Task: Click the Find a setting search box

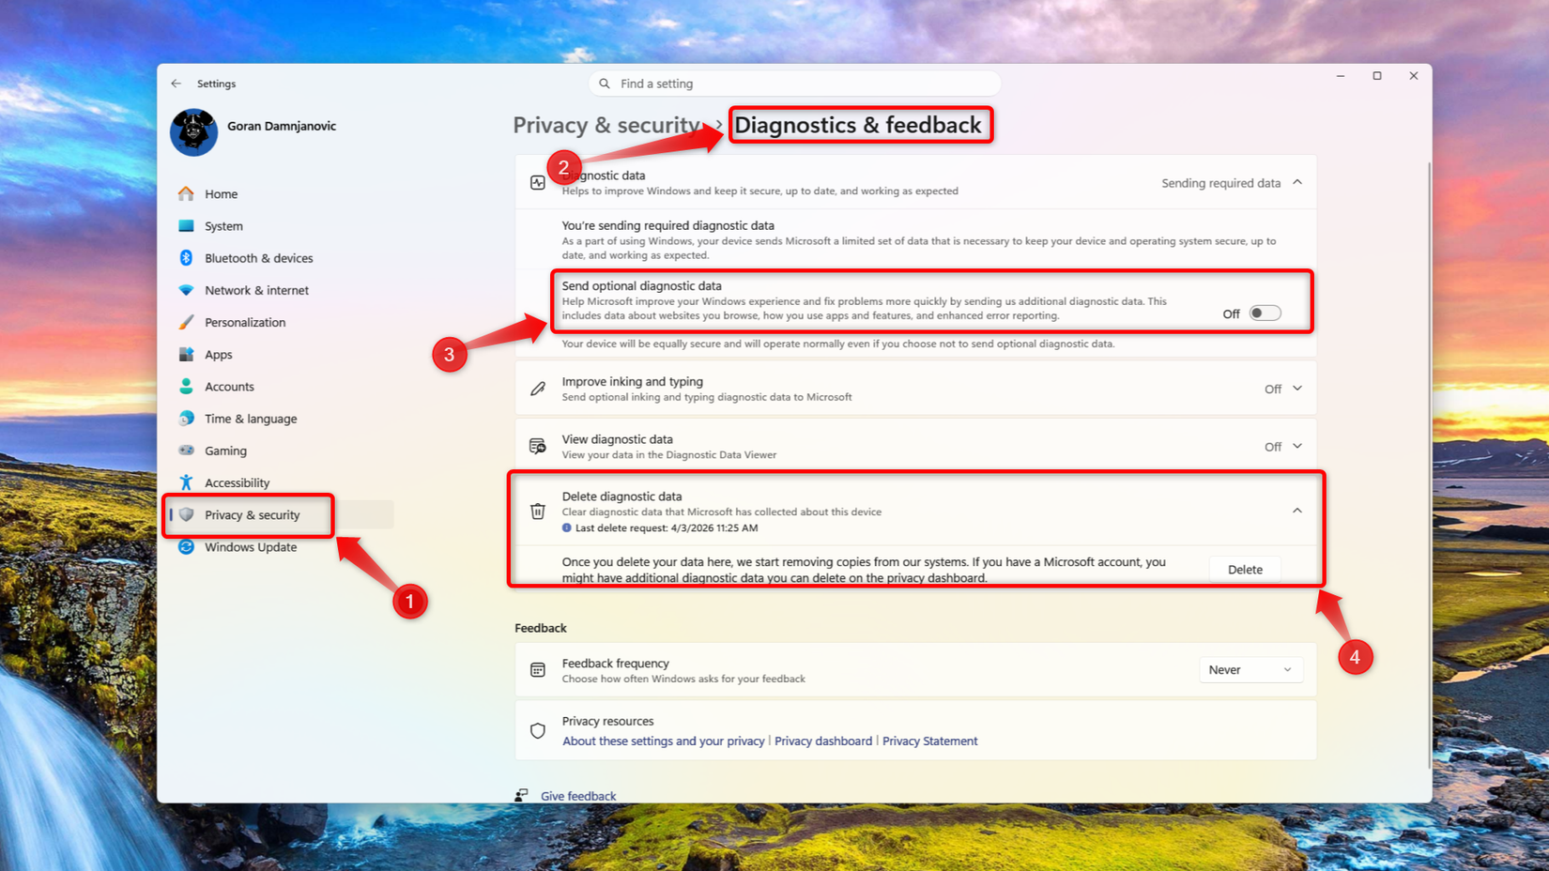Action: (x=793, y=84)
